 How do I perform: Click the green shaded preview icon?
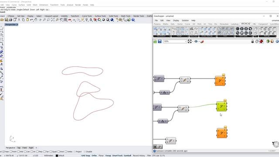268,41
